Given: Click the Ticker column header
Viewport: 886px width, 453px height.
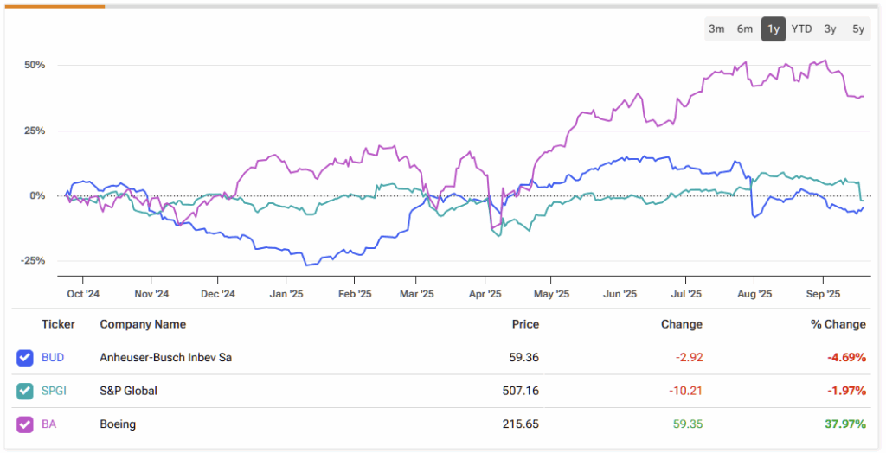Looking at the screenshot, I should (58, 324).
